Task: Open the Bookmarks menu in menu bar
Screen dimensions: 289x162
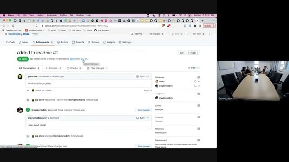Action: pos(51,15)
